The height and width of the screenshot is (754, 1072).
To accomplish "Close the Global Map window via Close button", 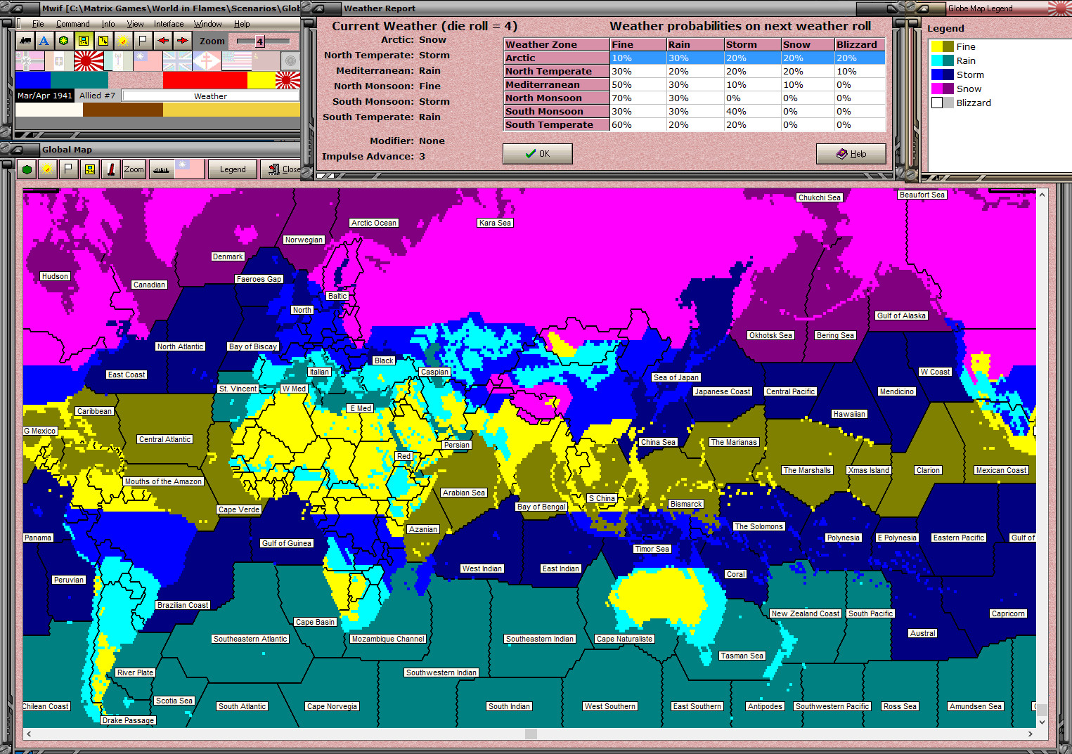I will (x=283, y=169).
